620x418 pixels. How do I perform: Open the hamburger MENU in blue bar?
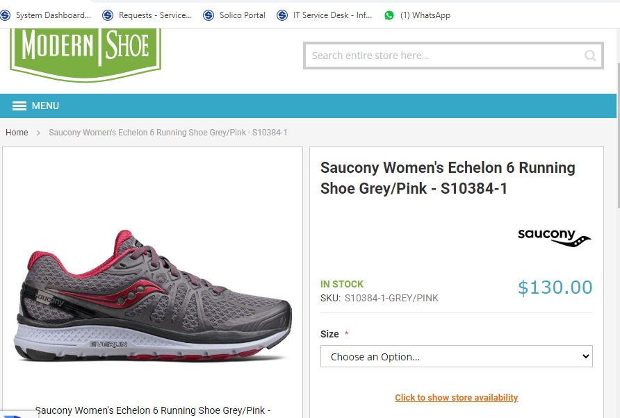(36, 106)
